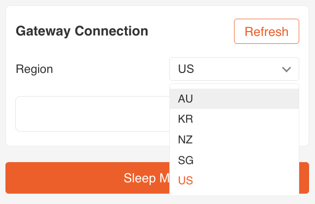
Task: Pick NZ from the dropdown list
Action: point(234,140)
